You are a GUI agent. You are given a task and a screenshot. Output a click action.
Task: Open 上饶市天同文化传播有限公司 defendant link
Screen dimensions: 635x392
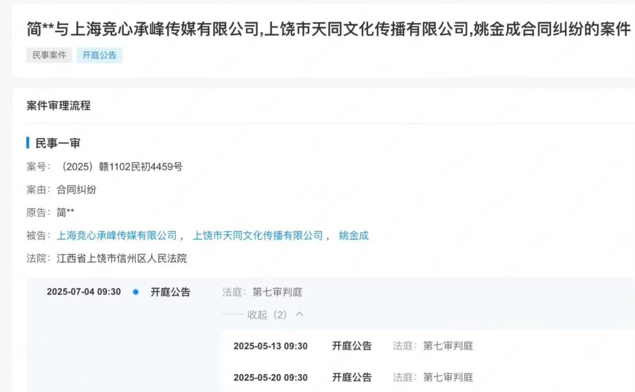[258, 236]
